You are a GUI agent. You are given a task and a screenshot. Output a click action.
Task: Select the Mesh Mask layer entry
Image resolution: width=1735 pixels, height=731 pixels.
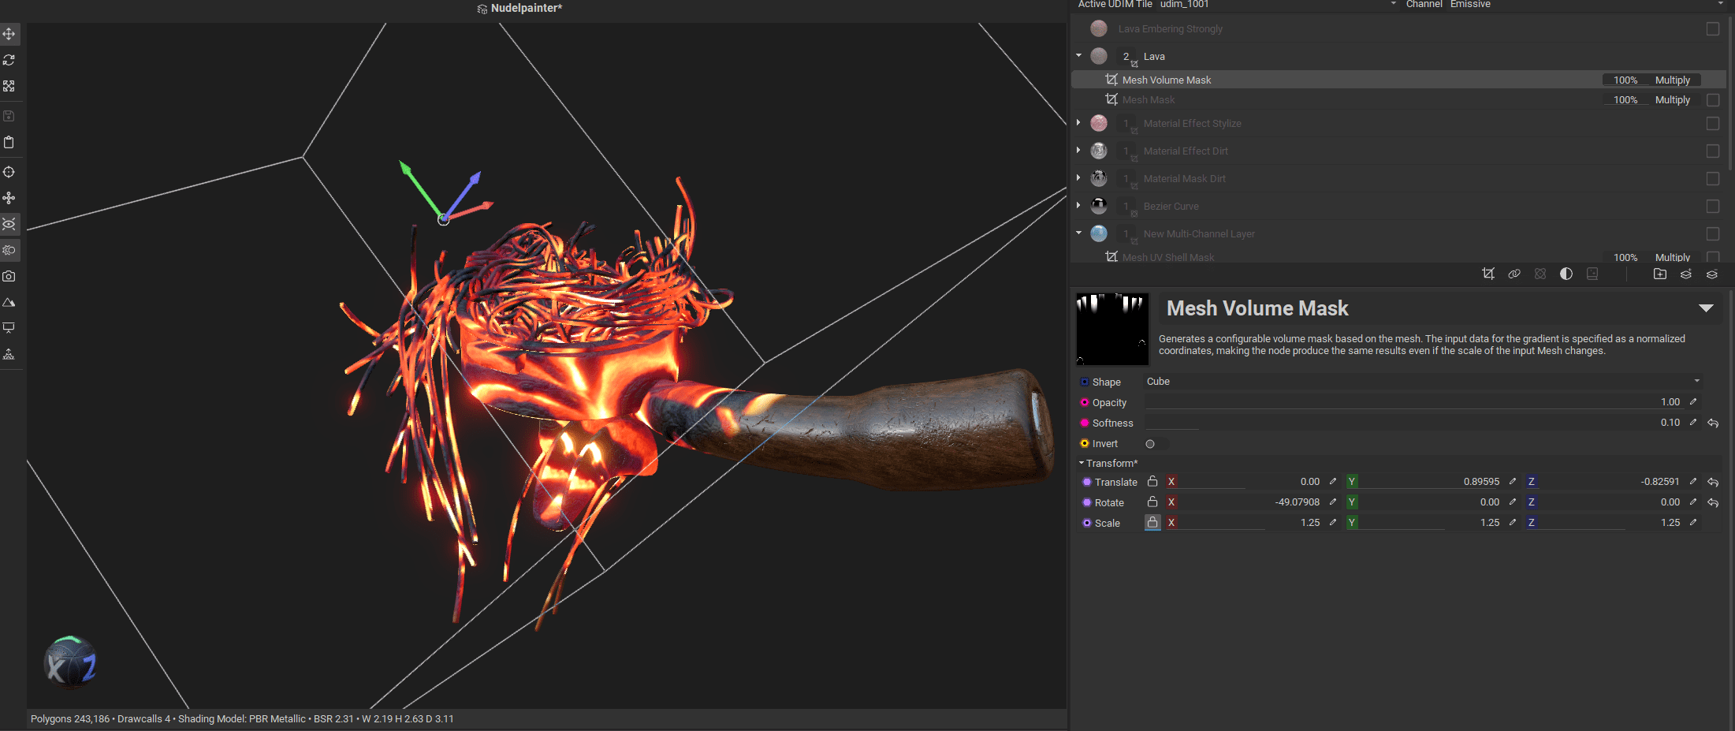[1149, 100]
